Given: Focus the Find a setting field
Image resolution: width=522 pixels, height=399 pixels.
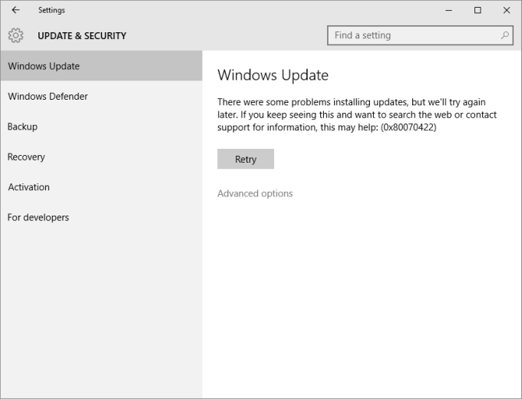Looking at the screenshot, I should point(420,35).
